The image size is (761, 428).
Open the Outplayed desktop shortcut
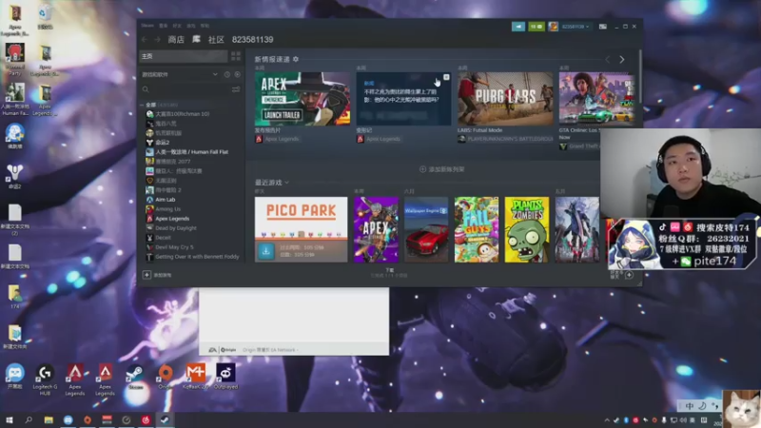point(225,377)
